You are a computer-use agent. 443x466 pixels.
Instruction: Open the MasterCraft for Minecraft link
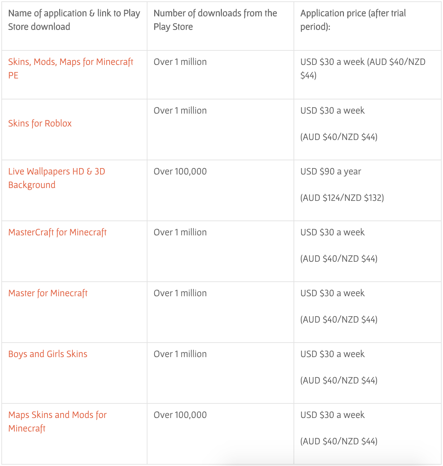click(57, 232)
